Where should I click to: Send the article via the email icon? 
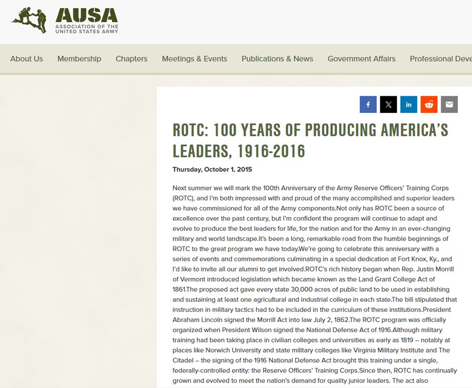pyautogui.click(x=449, y=104)
